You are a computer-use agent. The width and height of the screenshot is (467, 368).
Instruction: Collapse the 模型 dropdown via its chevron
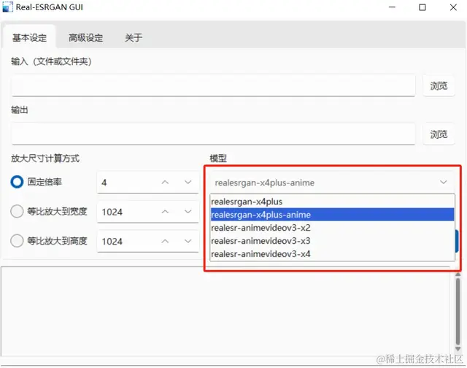[x=444, y=182]
